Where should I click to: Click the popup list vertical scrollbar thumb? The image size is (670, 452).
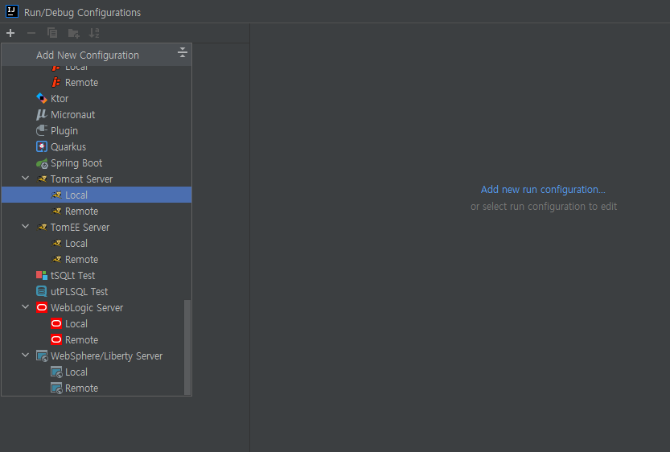(187, 347)
